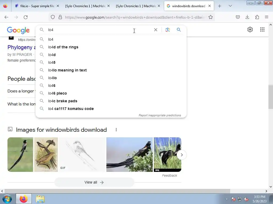Click the muted volume tray icon

coord(246,199)
